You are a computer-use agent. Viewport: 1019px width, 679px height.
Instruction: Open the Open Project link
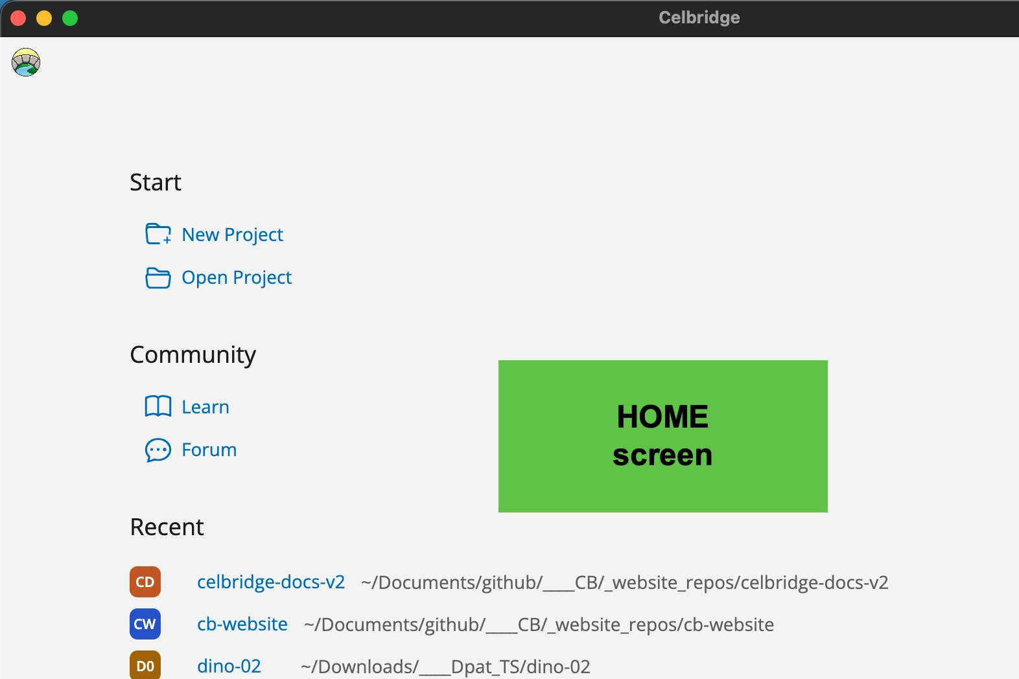click(237, 277)
